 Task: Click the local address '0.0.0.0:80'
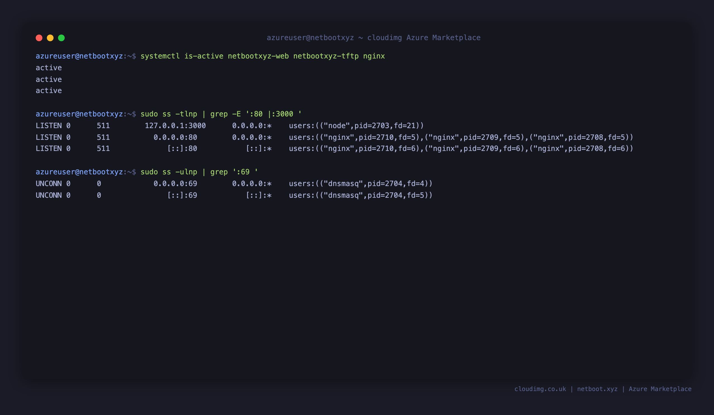point(175,137)
